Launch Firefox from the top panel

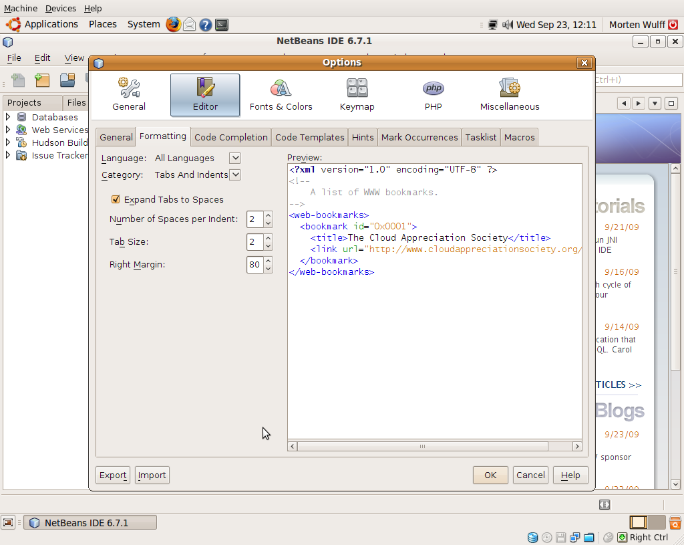(173, 25)
